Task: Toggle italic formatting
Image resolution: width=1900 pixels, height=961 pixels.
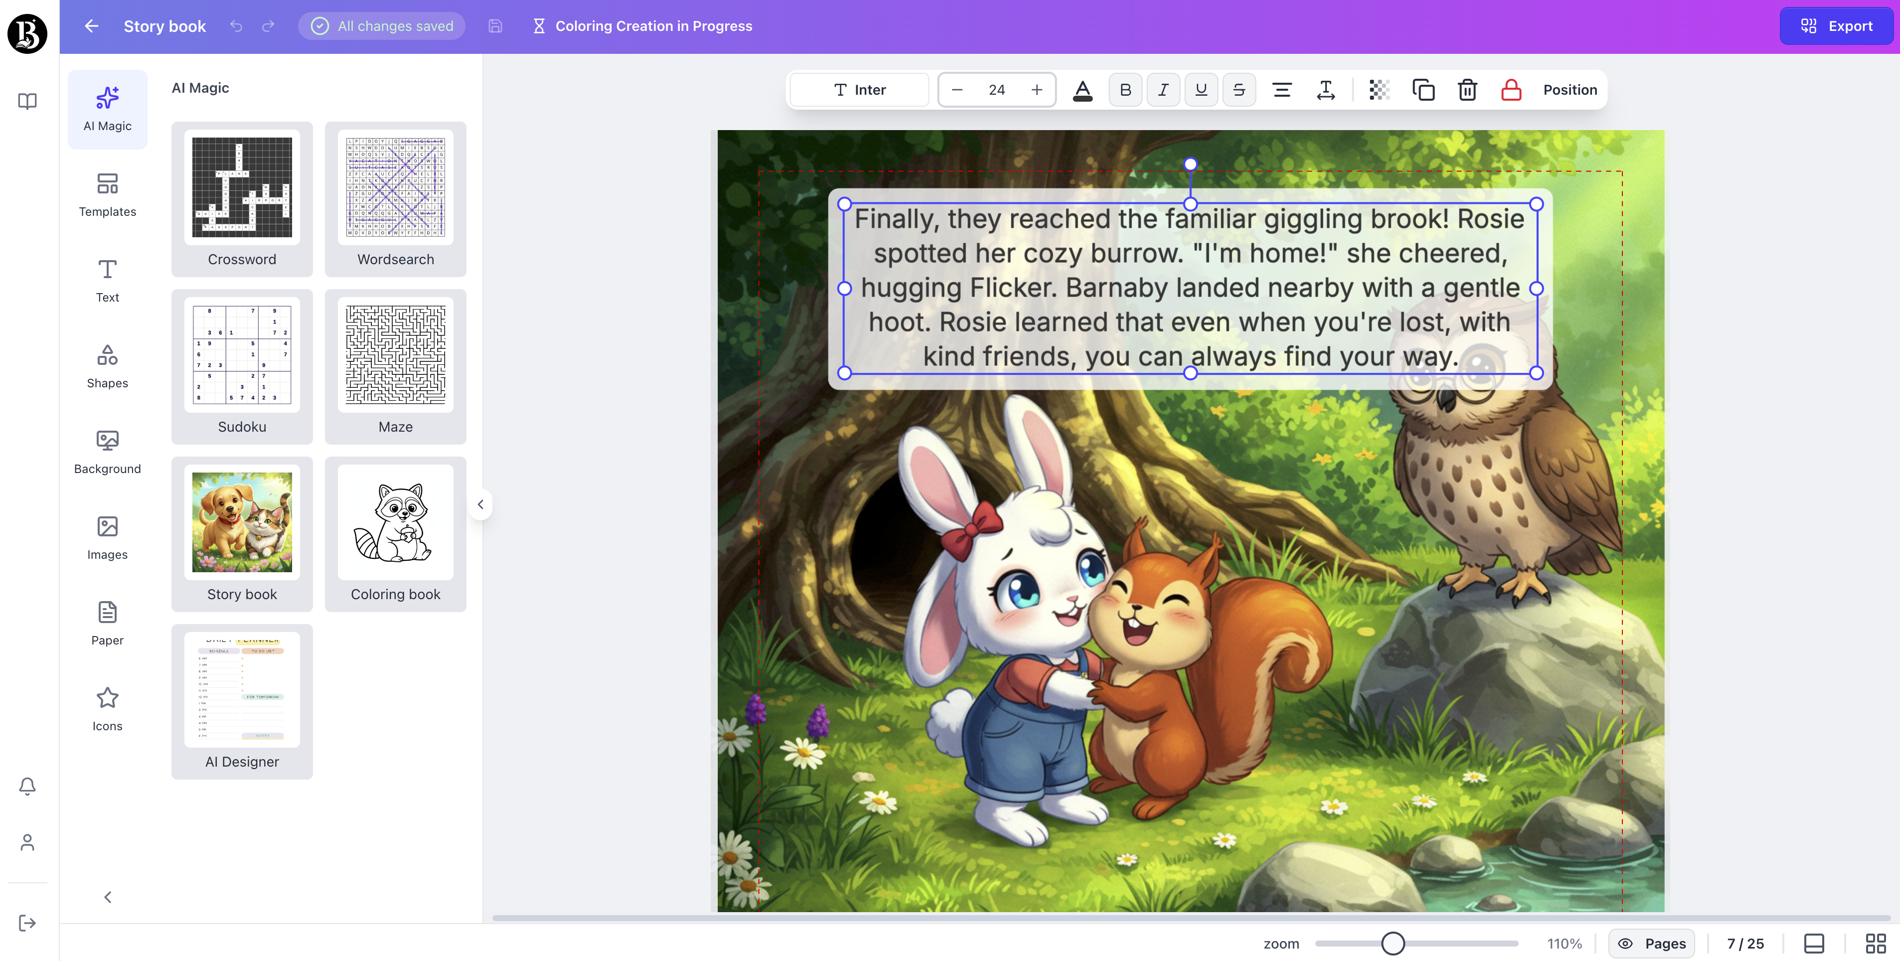Action: coord(1163,89)
